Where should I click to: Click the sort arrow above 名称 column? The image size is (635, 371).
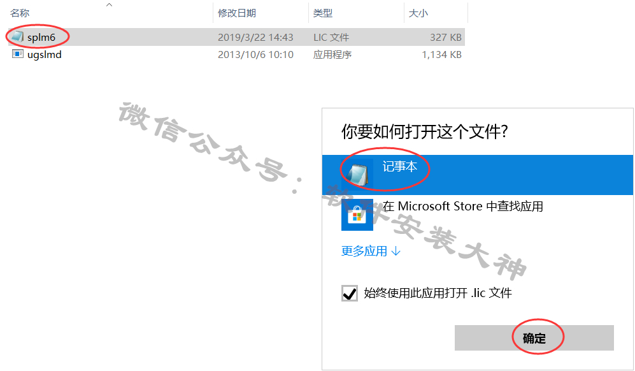[x=109, y=5]
